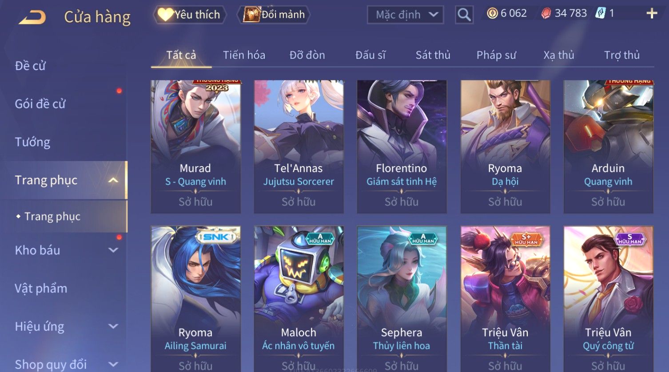The image size is (669, 372).
Task: Open Florentino Giám sát tinh Hệ skin
Action: click(x=402, y=146)
